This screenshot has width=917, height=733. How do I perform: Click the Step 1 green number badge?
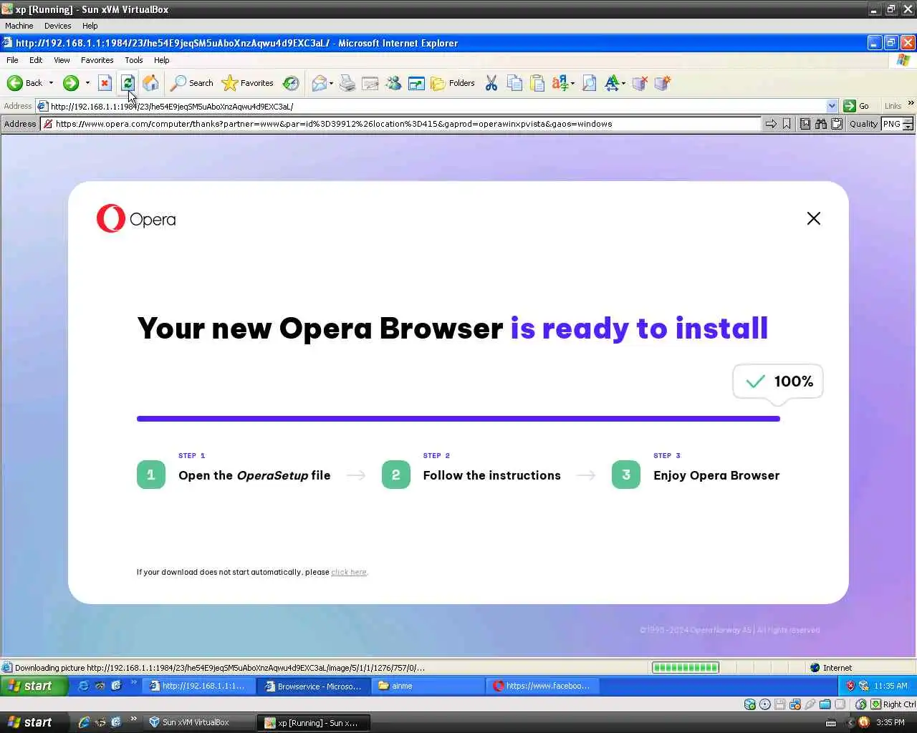(151, 475)
